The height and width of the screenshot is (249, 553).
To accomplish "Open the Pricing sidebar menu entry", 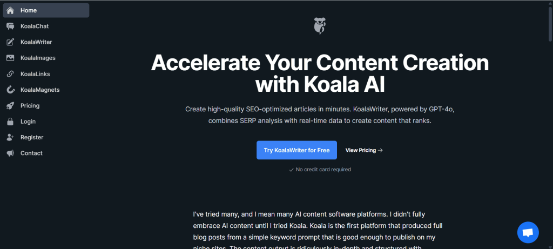I will click(x=30, y=106).
